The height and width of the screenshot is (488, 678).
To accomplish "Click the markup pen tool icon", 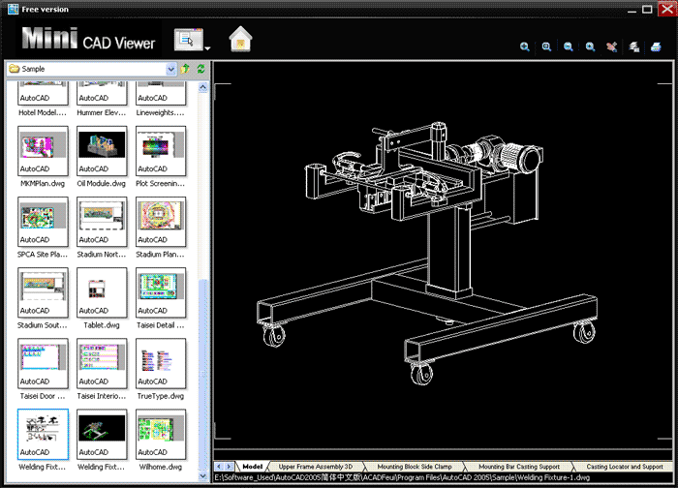I will coord(612,46).
